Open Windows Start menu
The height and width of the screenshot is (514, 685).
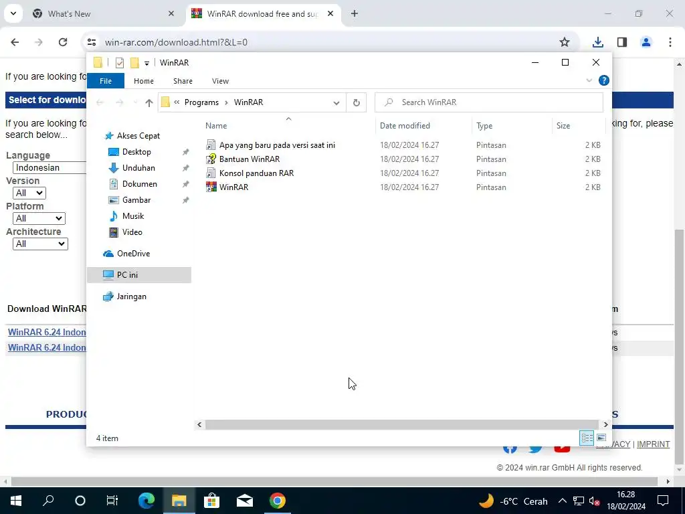pos(16,501)
